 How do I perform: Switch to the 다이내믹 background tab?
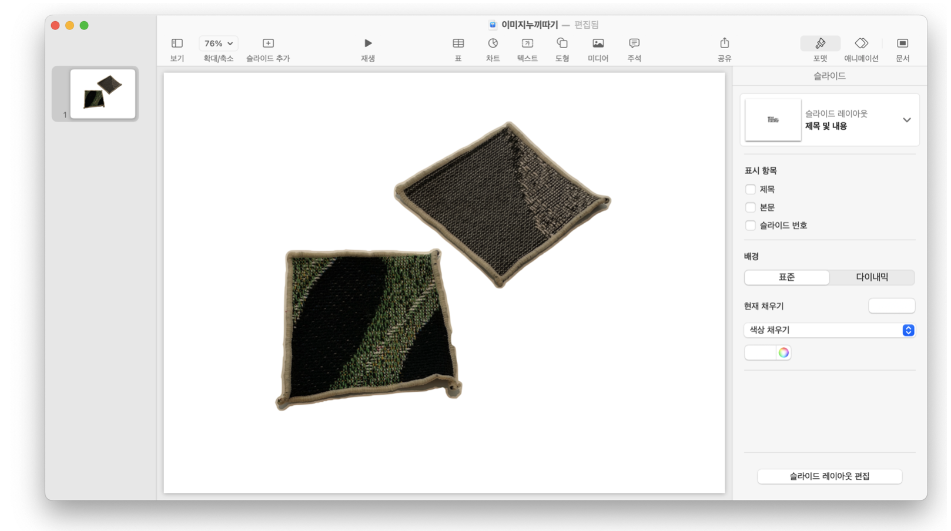pos(872,277)
